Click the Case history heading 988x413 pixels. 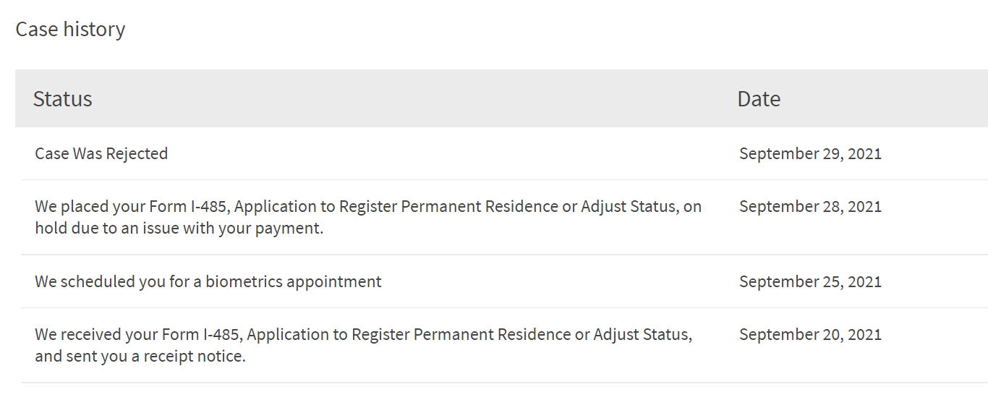click(x=70, y=29)
